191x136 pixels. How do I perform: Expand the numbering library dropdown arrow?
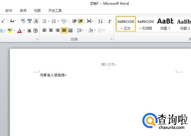[x=58, y=21]
